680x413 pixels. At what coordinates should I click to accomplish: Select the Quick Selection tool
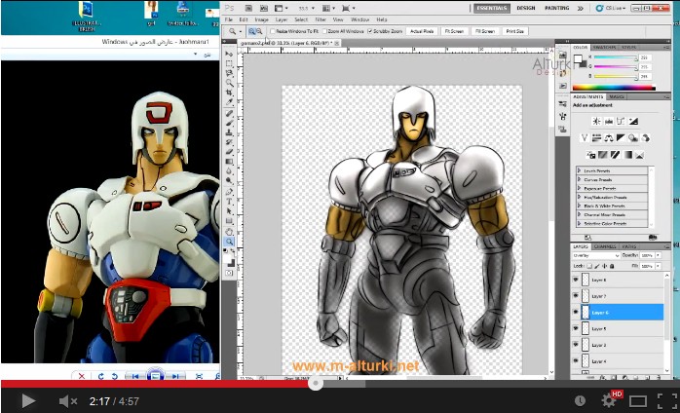(x=229, y=83)
